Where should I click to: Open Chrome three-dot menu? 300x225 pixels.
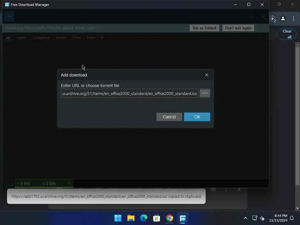tap(293, 18)
